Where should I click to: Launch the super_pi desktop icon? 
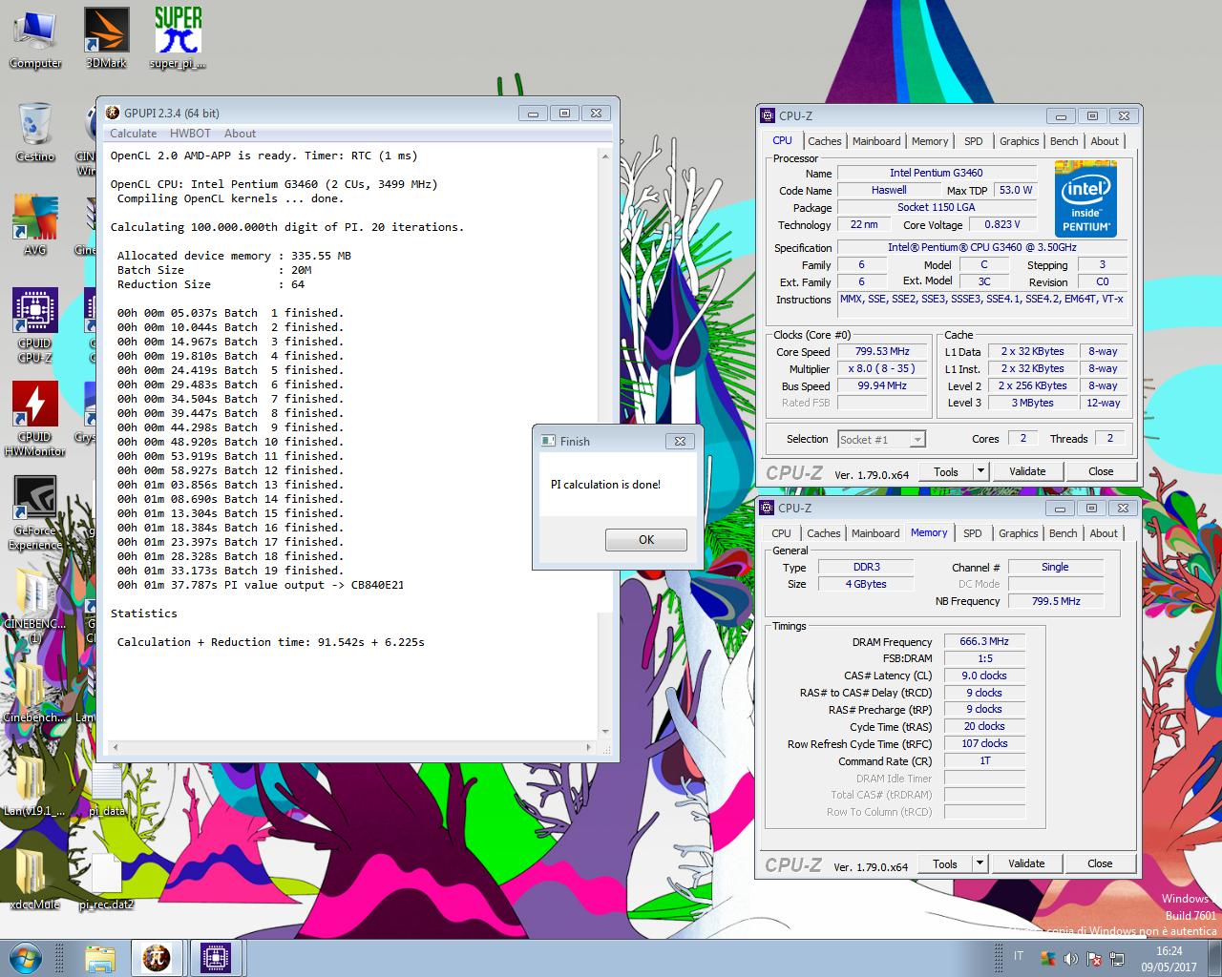178,38
